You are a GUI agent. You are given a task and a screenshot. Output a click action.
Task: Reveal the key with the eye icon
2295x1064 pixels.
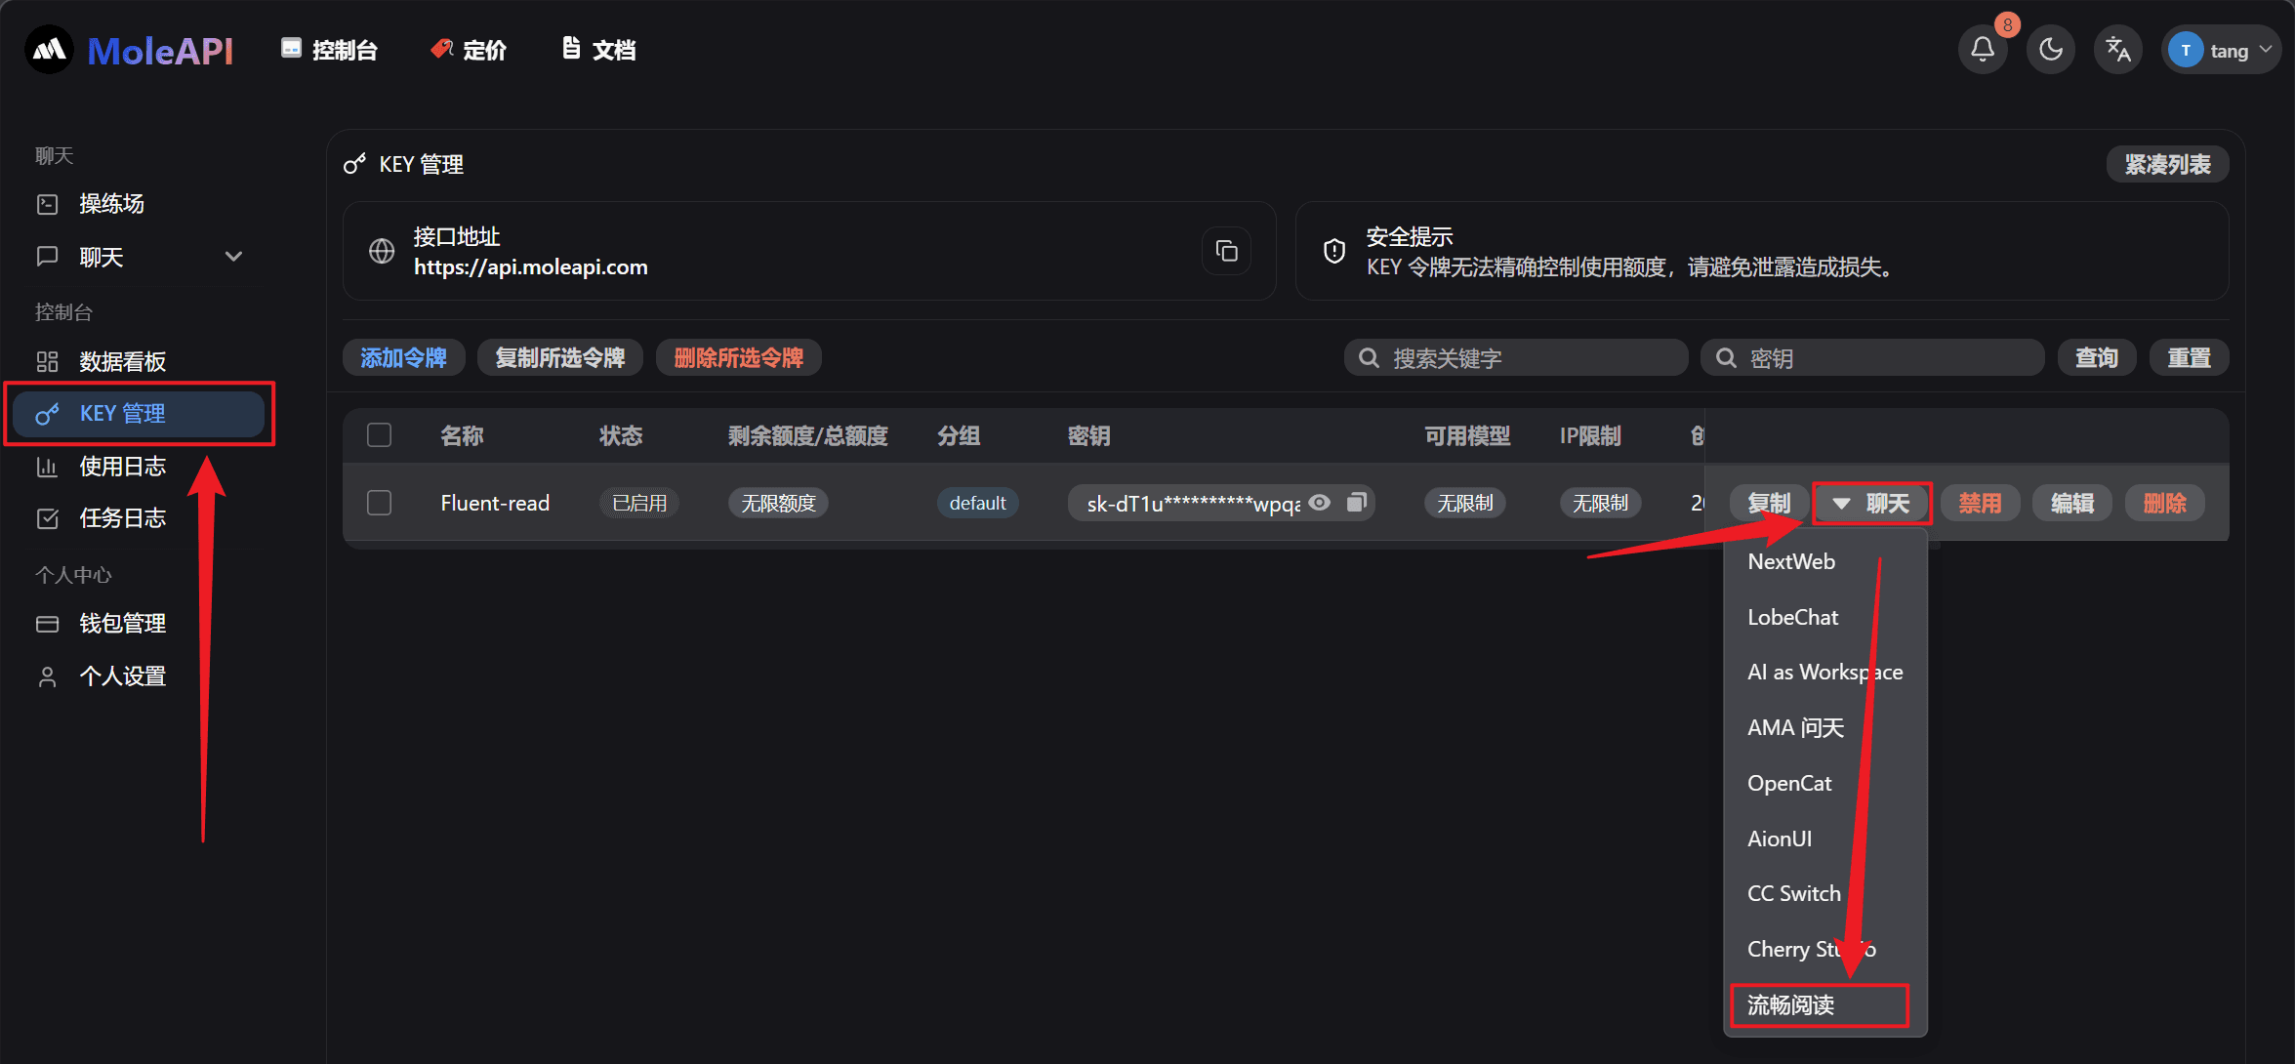point(1319,503)
